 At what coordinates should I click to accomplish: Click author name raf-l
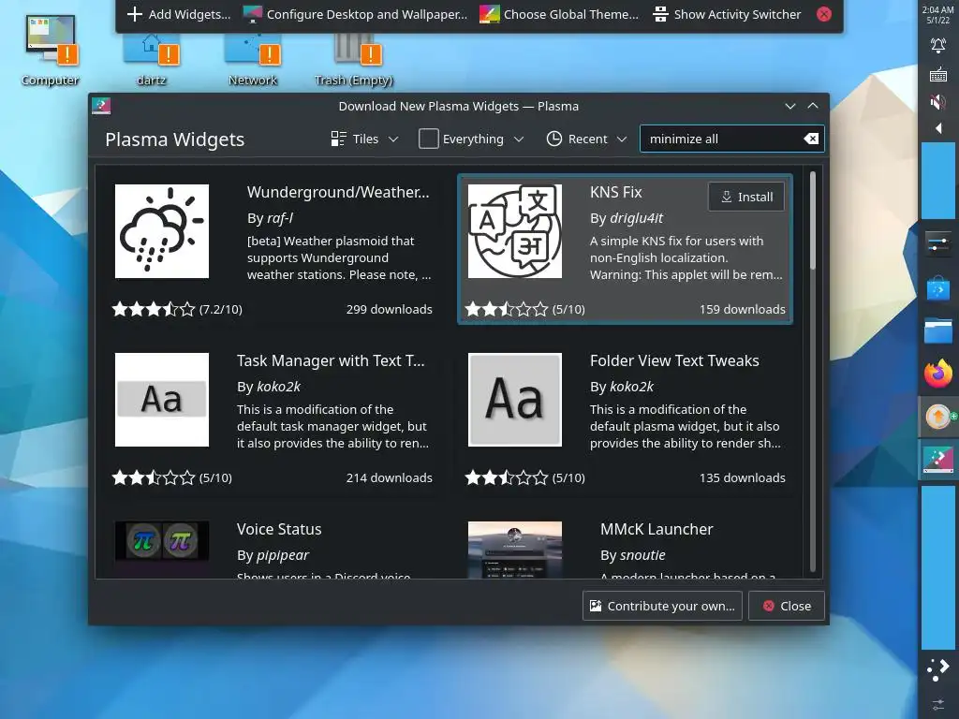(x=279, y=218)
